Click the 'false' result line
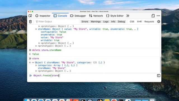The image size is (179, 101). tap(36, 54)
